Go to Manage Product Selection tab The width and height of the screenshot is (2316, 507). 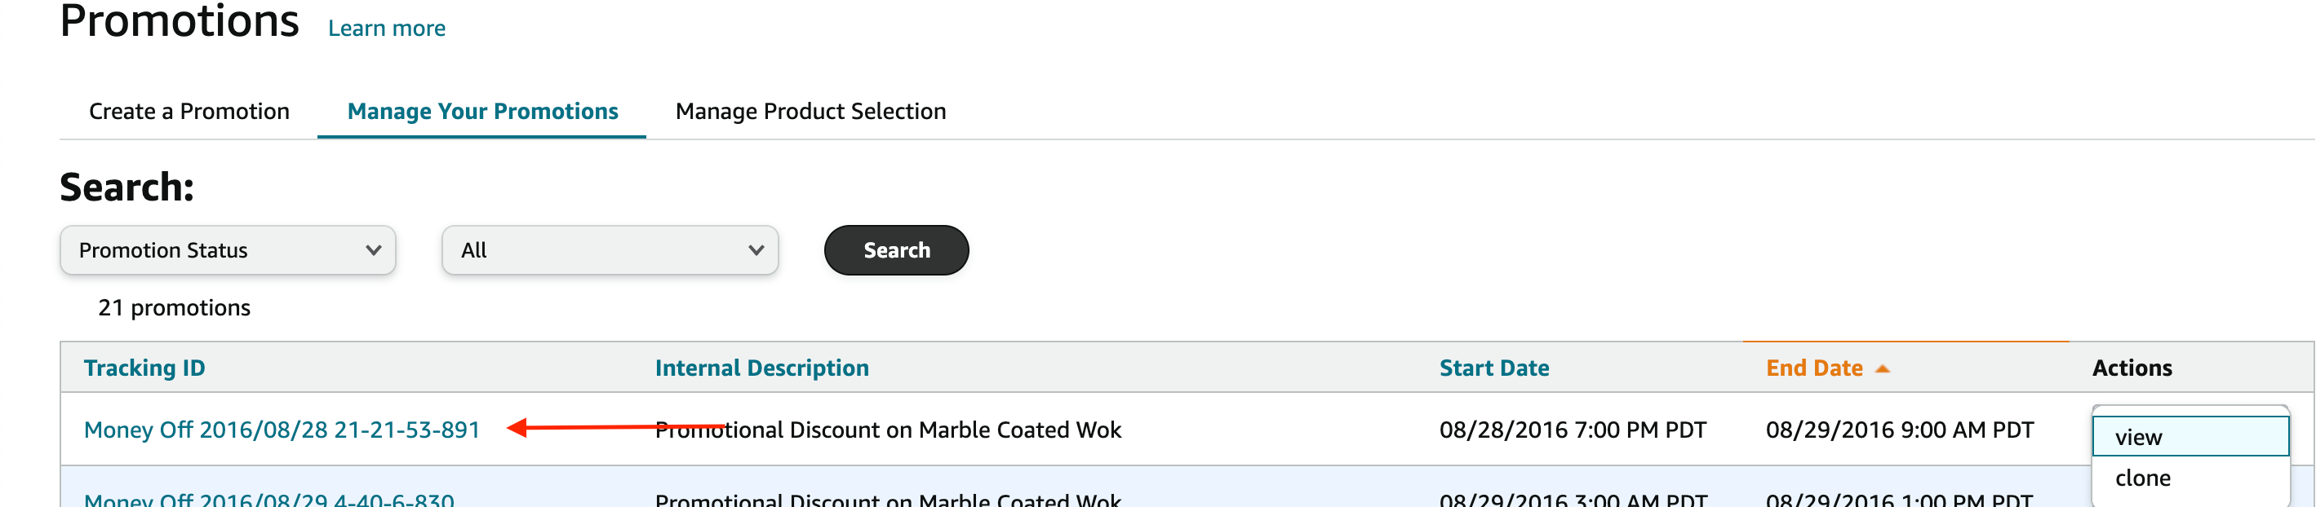coord(810,112)
